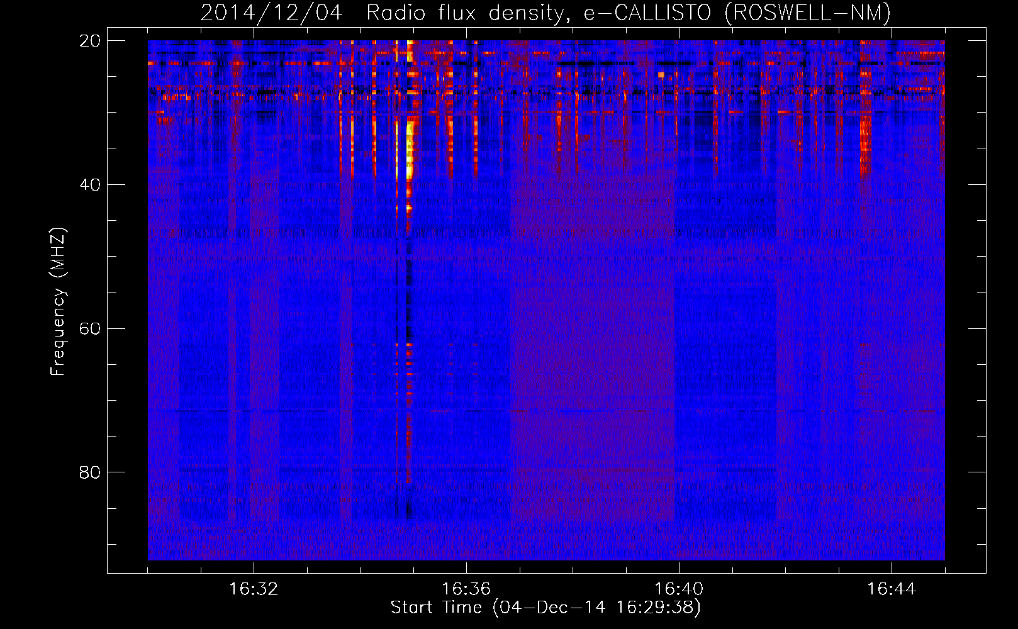Click the '40' frequency tick label
This screenshot has width=1018, height=629.
pyautogui.click(x=90, y=185)
